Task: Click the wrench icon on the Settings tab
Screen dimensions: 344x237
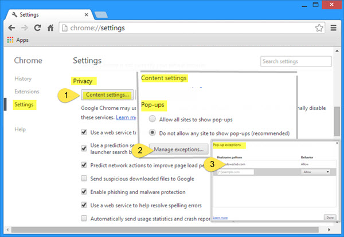Action: tap(14, 15)
